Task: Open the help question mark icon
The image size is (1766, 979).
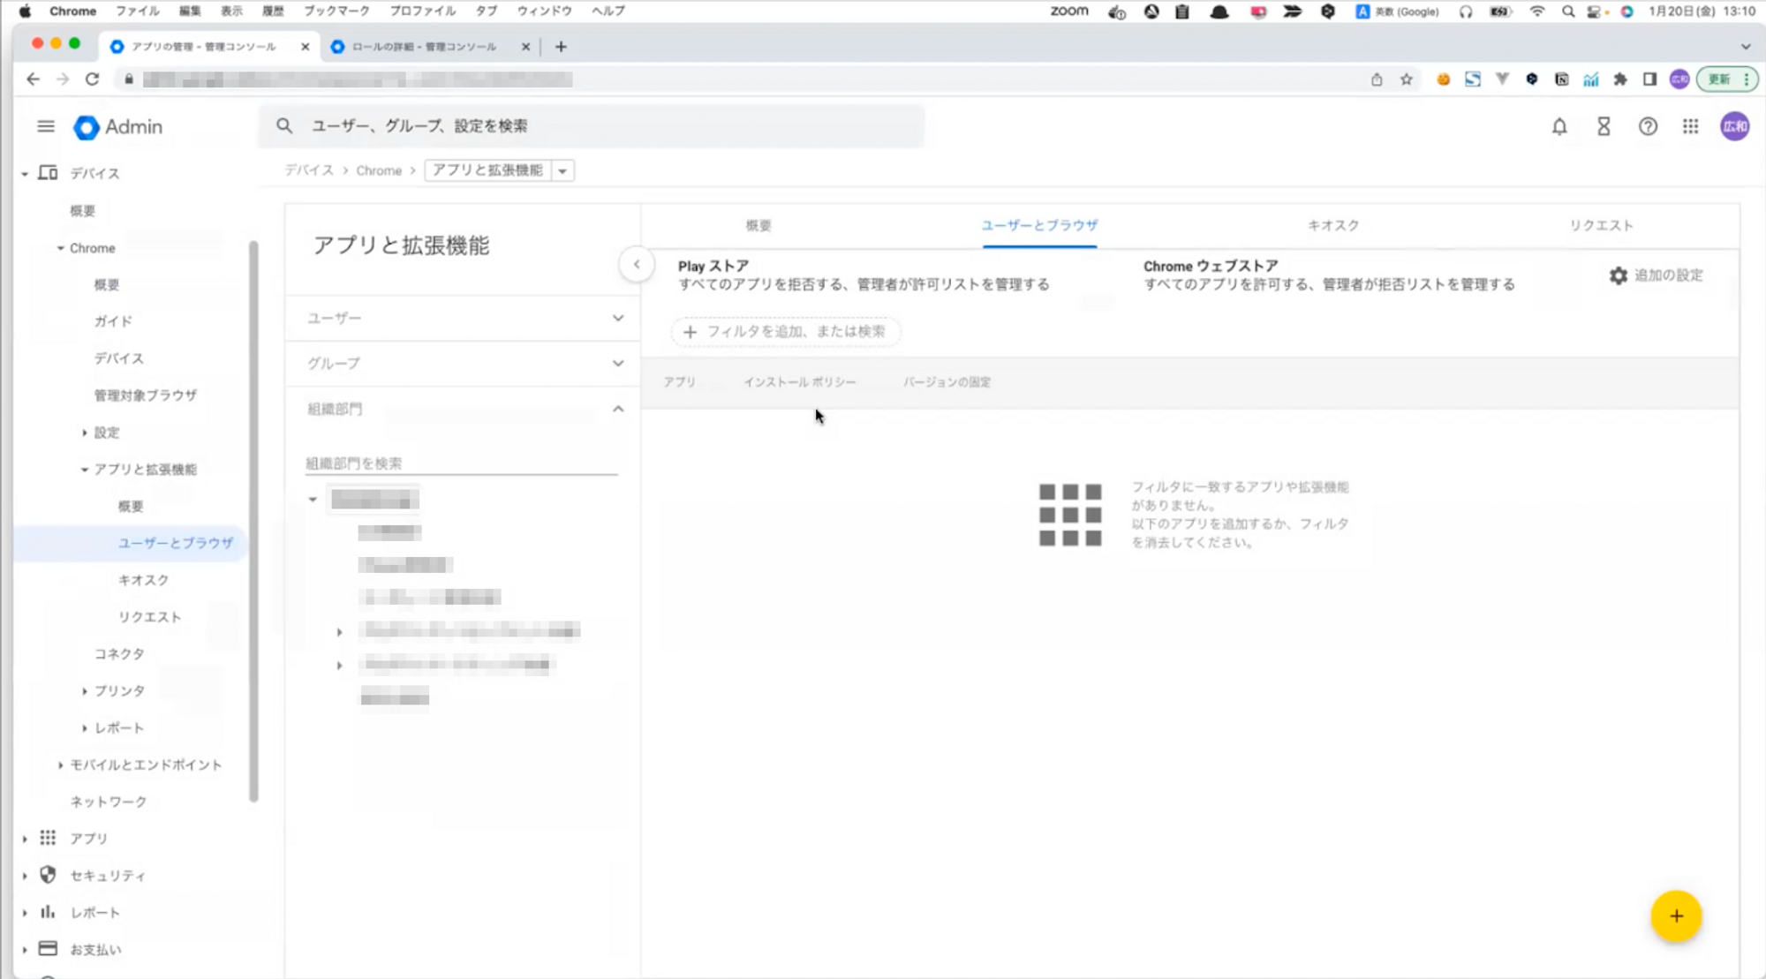Action: tap(1648, 126)
